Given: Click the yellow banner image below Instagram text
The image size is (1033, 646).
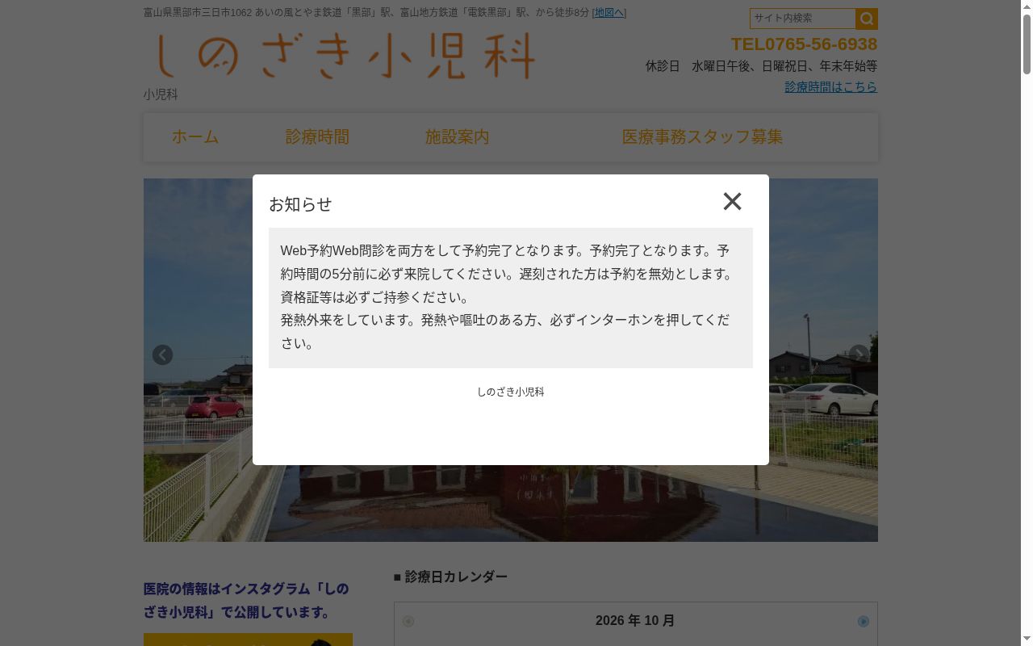Looking at the screenshot, I should coord(248,640).
